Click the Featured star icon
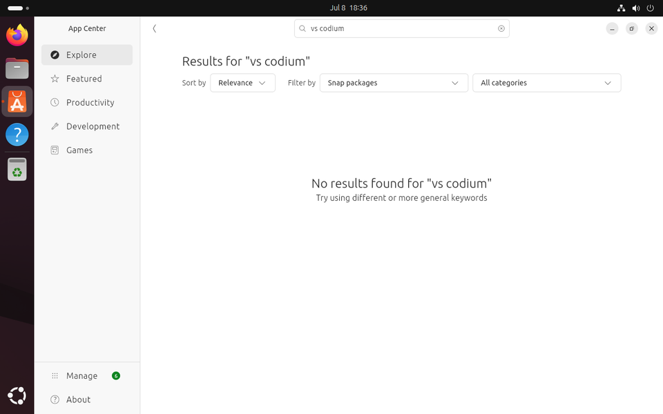Image resolution: width=663 pixels, height=414 pixels. coord(55,79)
